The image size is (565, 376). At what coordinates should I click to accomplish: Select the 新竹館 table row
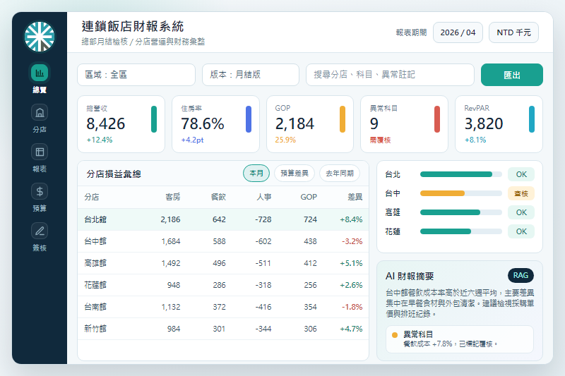tap(223, 329)
